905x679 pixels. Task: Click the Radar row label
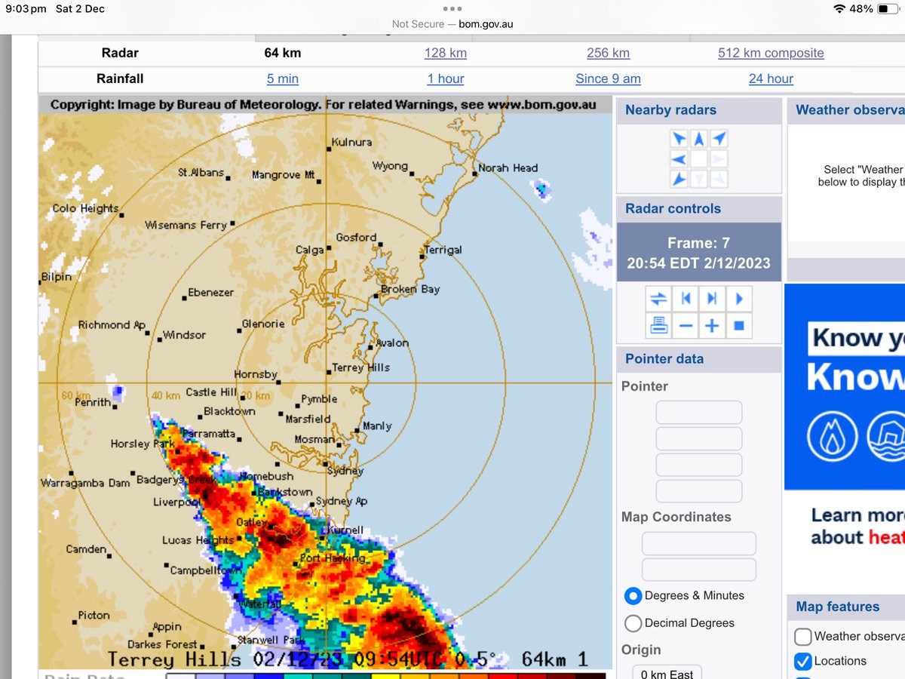click(120, 53)
